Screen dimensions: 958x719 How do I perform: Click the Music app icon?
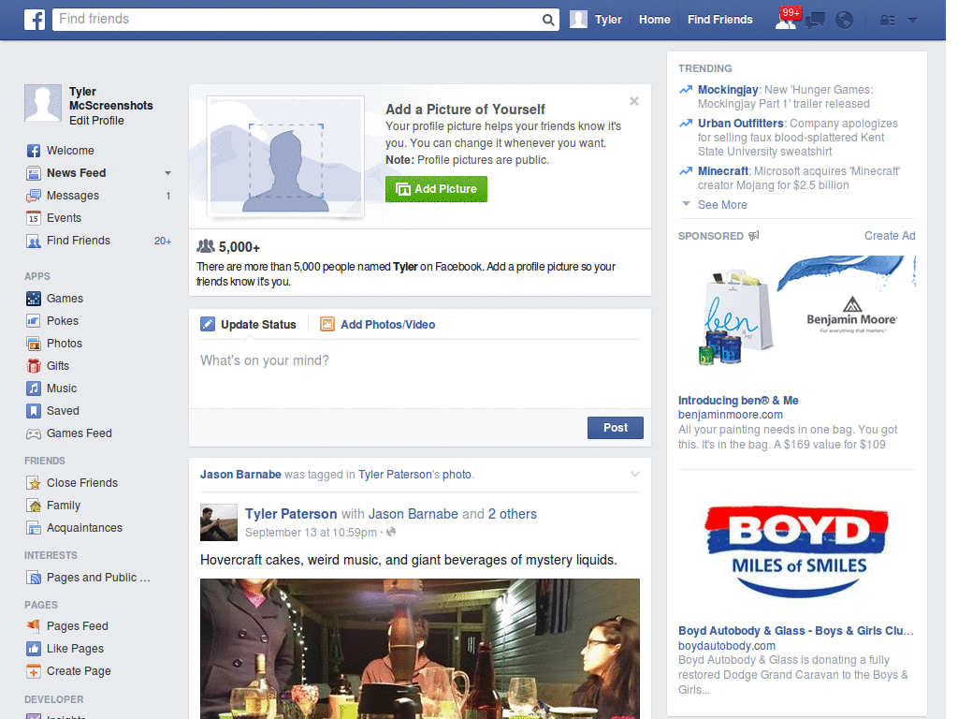34,389
